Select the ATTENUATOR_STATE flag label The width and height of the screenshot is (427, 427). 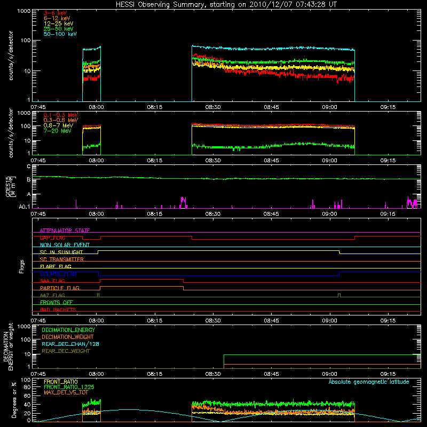coord(65,231)
